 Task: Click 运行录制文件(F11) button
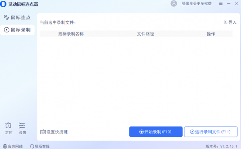point(211,132)
